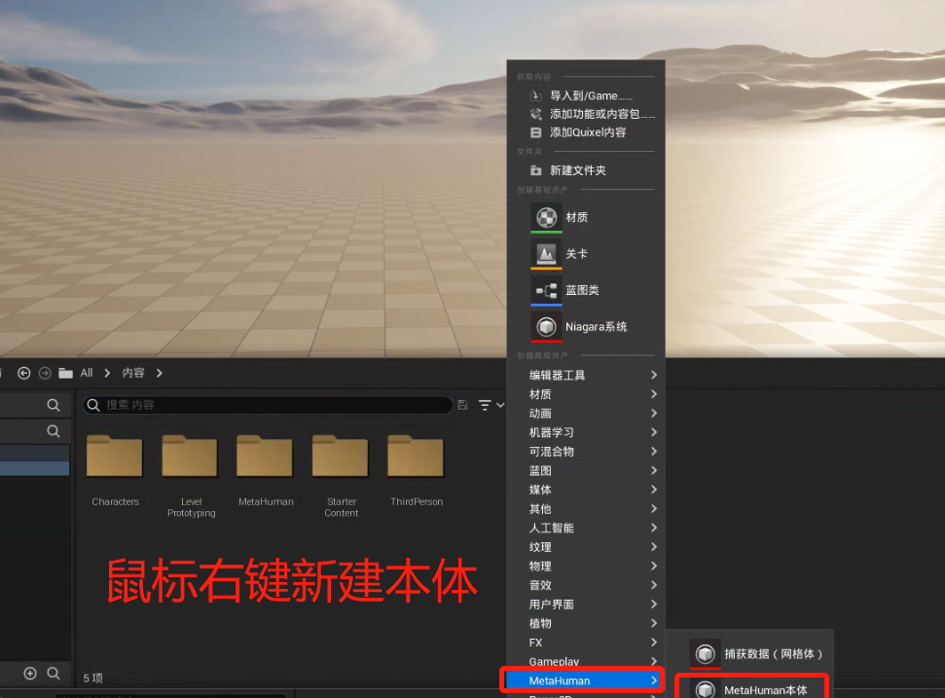945x698 pixels.
Task: Click the All breadcrumb link
Action: [x=87, y=373]
